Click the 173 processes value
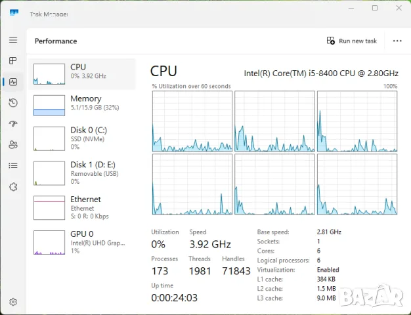This screenshot has width=411, height=315. point(160,271)
